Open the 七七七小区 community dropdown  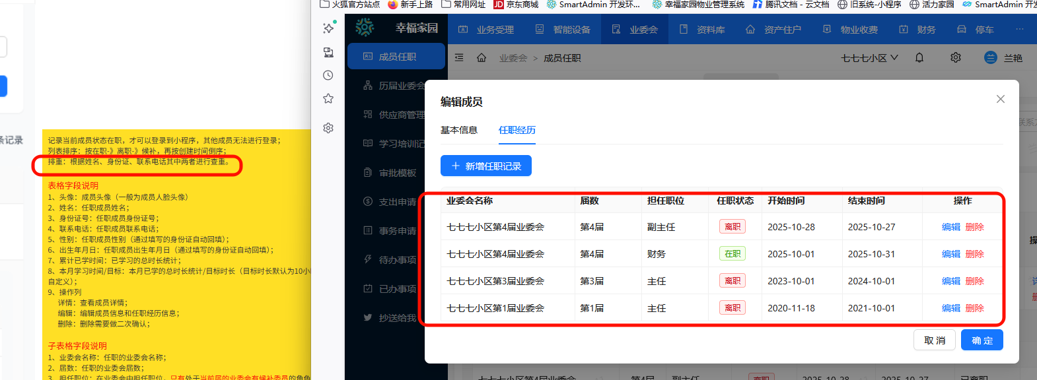click(x=869, y=58)
